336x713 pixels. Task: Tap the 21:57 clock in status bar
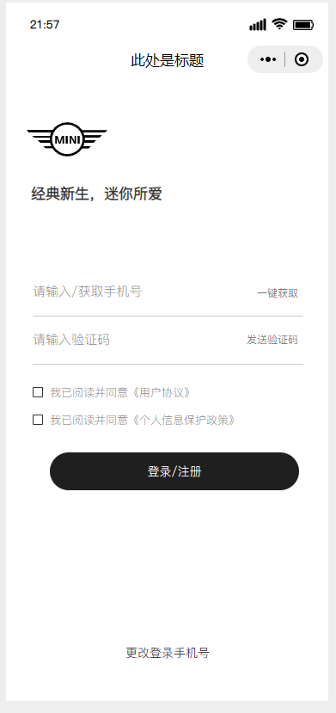click(45, 25)
